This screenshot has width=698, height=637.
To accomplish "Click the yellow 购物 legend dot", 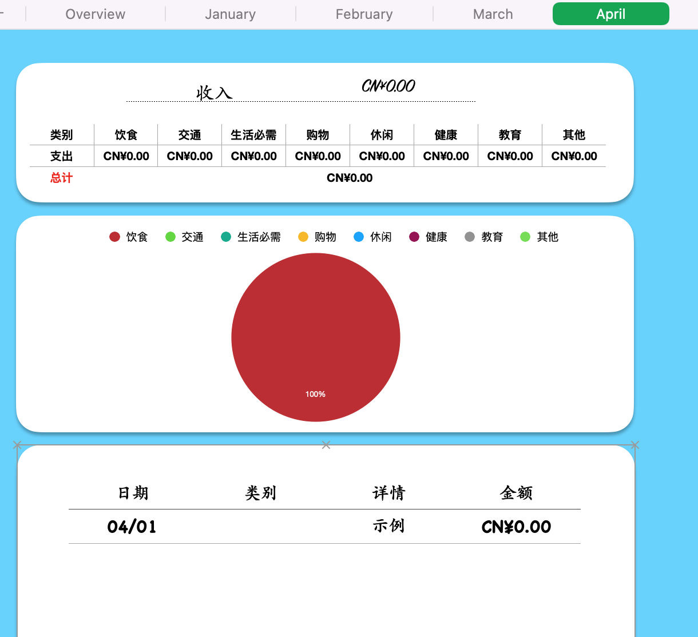I will pyautogui.click(x=303, y=237).
